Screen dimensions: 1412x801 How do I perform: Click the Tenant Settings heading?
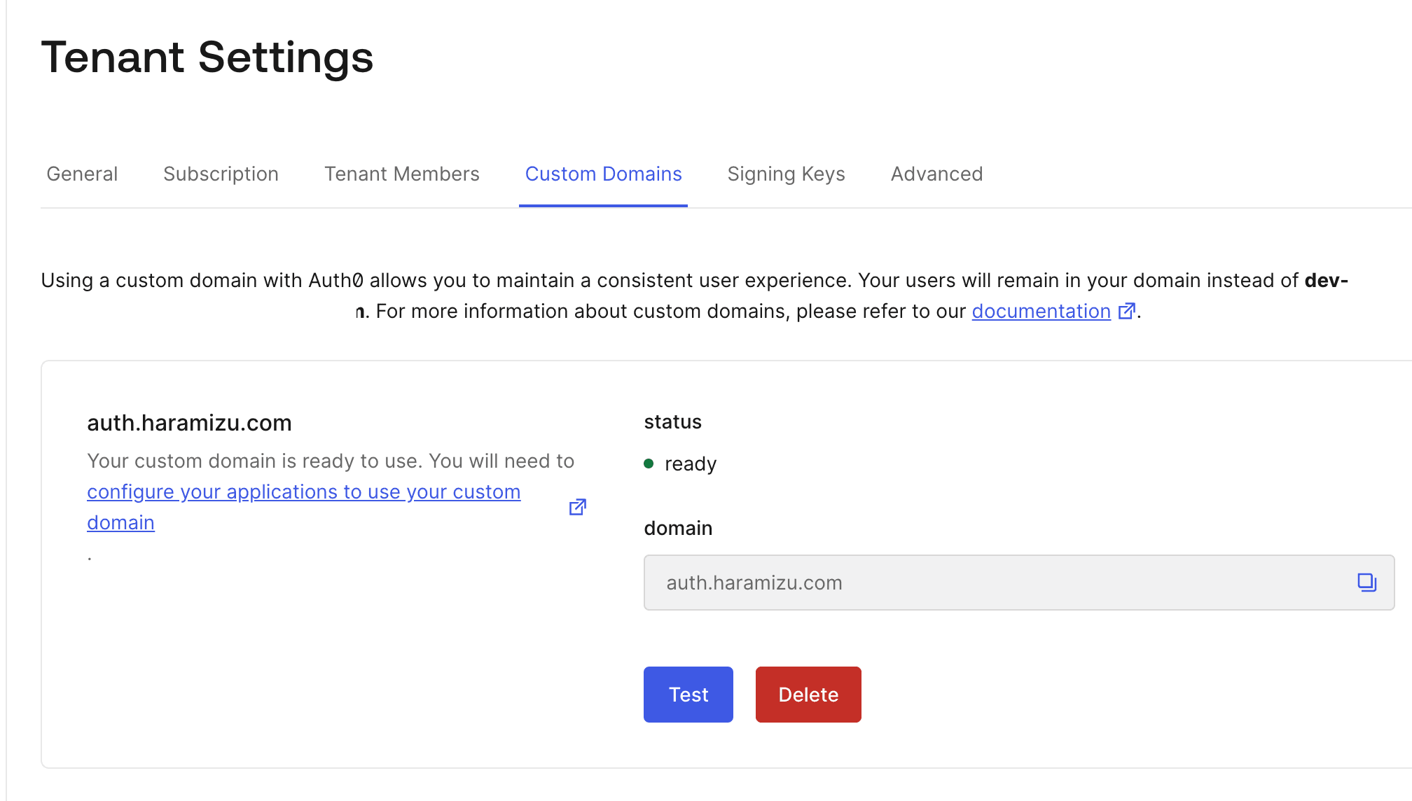[207, 57]
